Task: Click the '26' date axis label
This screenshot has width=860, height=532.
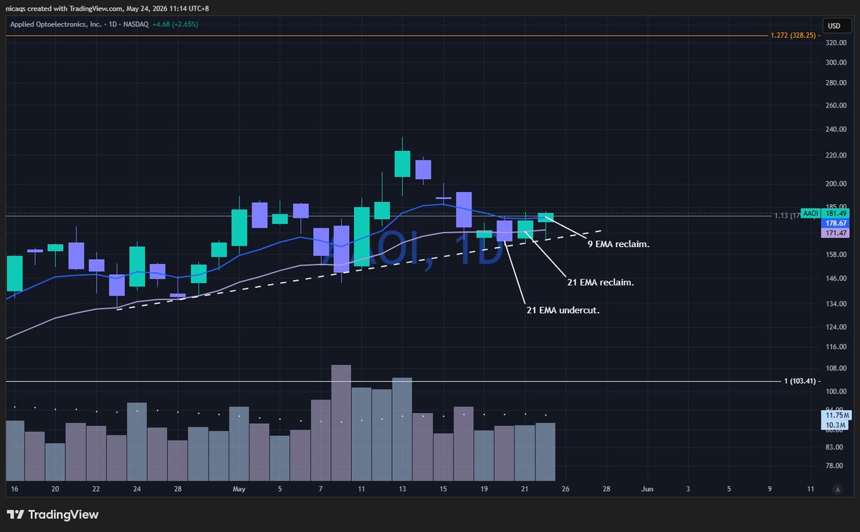Action: point(565,490)
